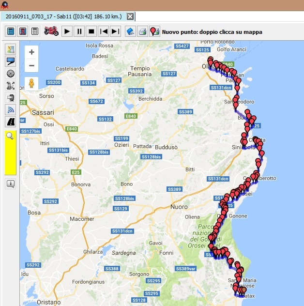Skip to the start of the track
This screenshot has width=304, height=306.
(x=104, y=31)
